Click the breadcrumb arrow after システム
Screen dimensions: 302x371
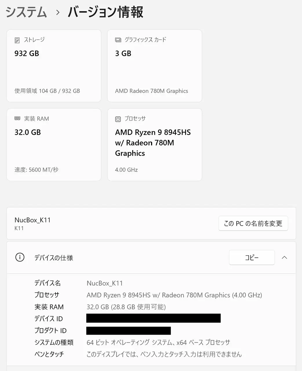coord(58,12)
